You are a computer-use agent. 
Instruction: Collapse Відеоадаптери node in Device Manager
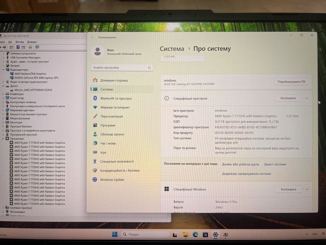tap(3, 70)
